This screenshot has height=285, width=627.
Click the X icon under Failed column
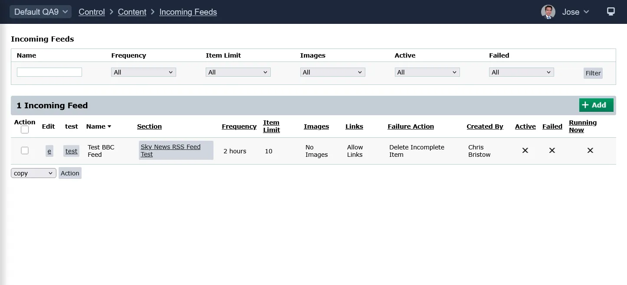point(552,150)
